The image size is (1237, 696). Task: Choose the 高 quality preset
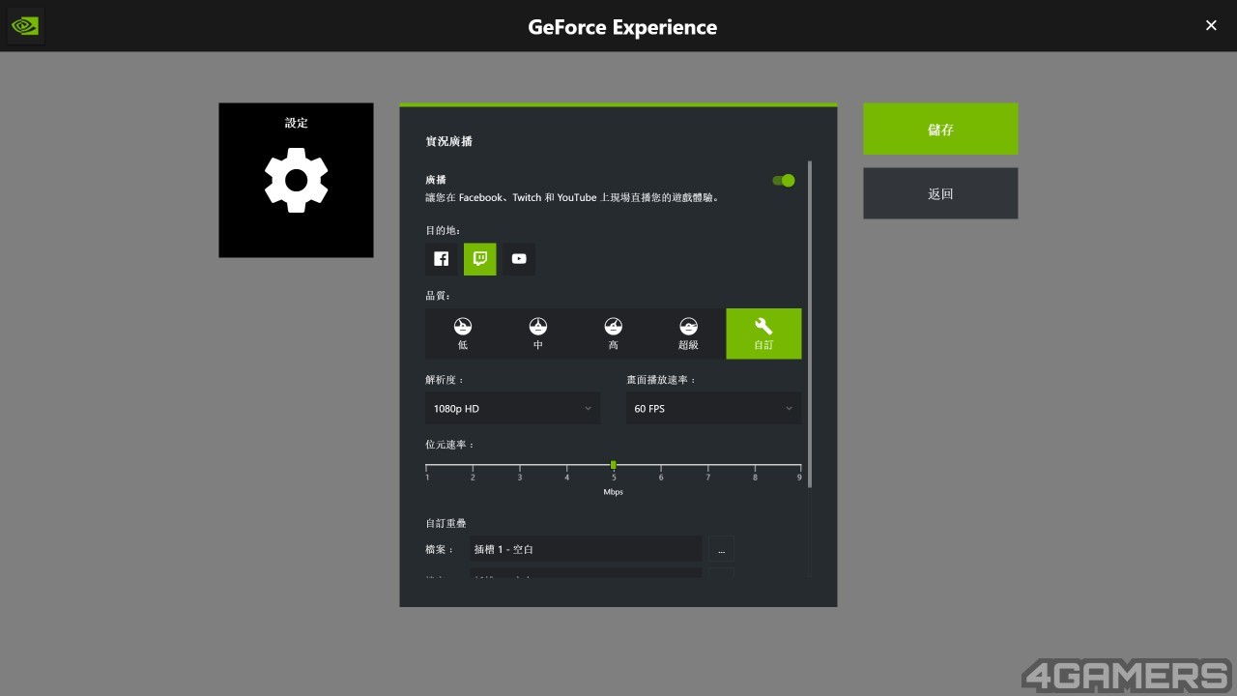tap(614, 333)
